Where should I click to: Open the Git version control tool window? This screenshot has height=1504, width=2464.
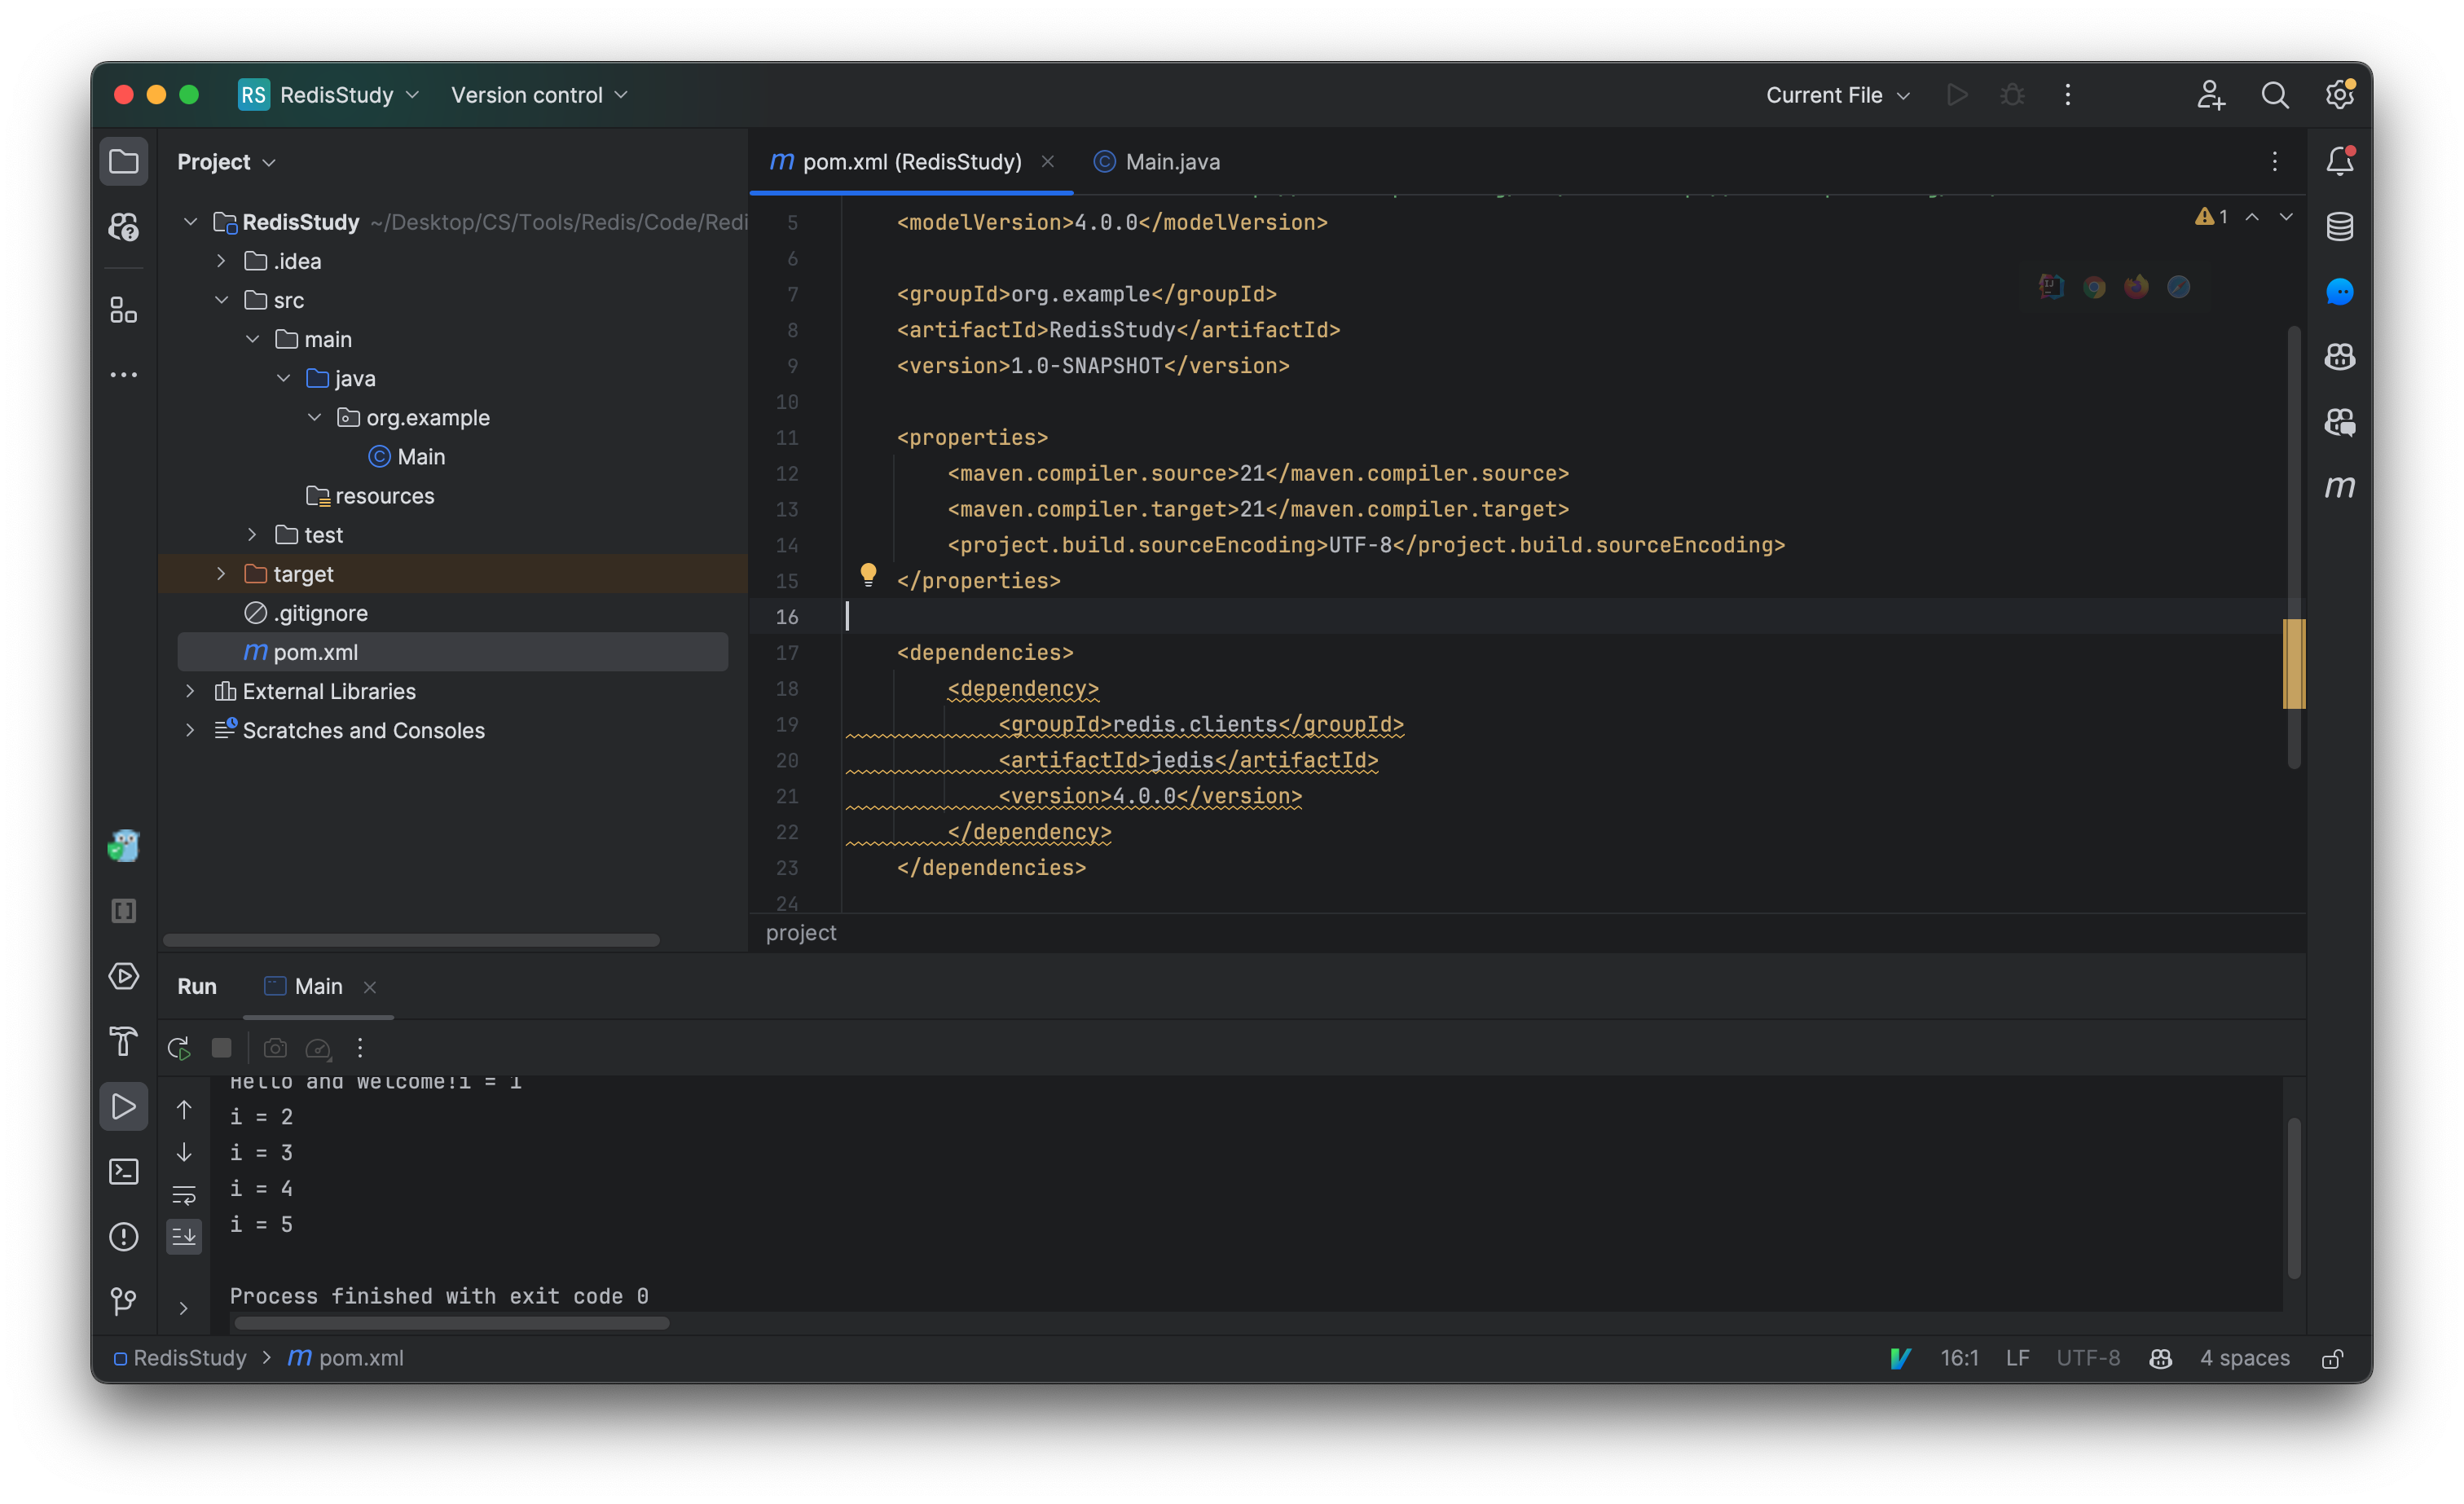click(123, 1301)
